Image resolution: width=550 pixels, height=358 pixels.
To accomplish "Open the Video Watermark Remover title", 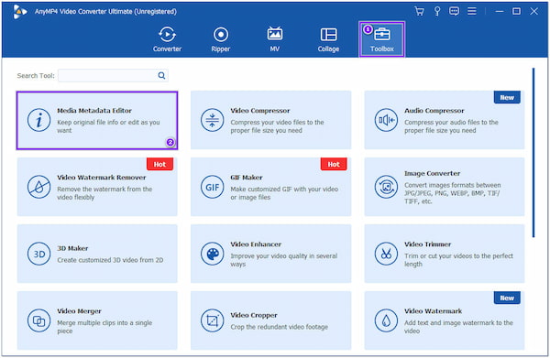I will point(102,178).
